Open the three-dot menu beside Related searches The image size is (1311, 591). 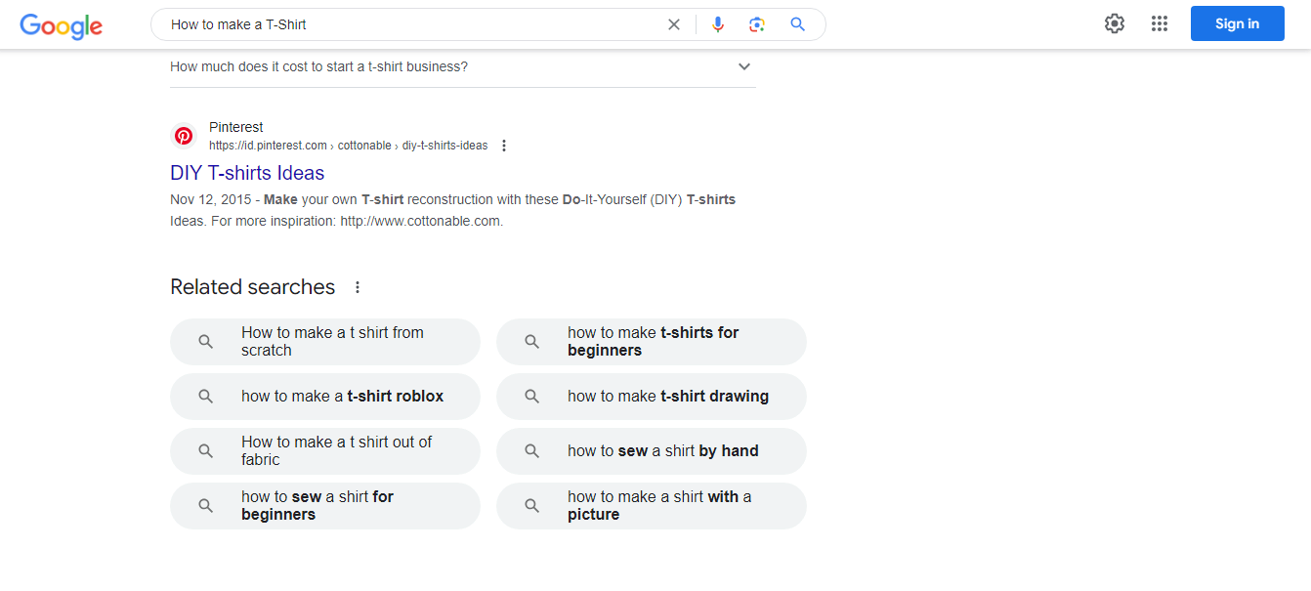(x=358, y=286)
